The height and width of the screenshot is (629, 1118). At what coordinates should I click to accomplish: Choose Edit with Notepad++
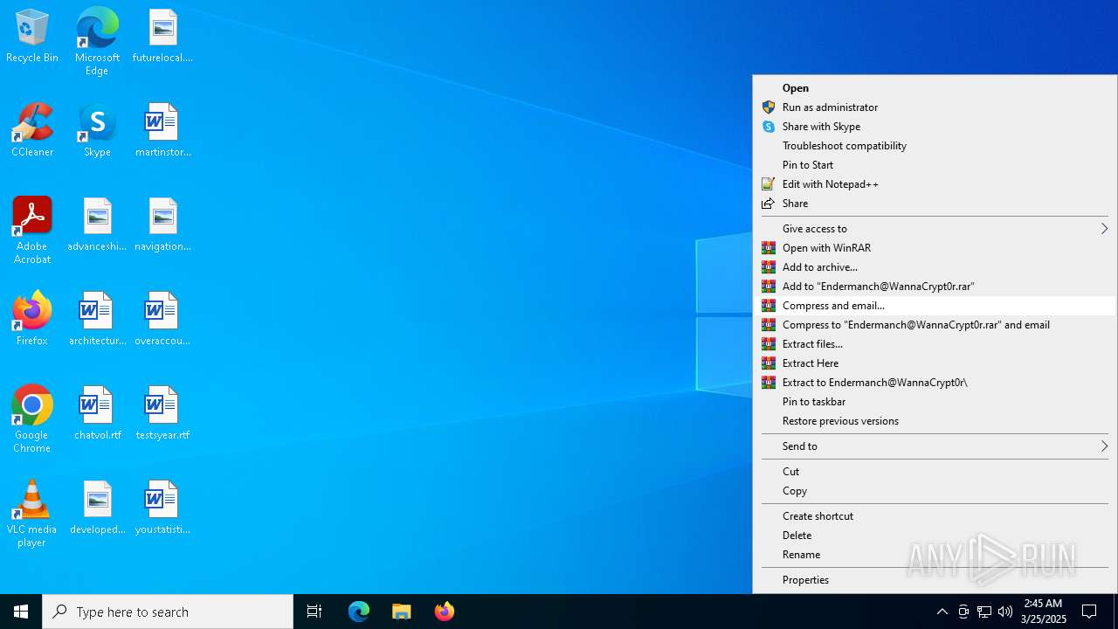(x=935, y=184)
